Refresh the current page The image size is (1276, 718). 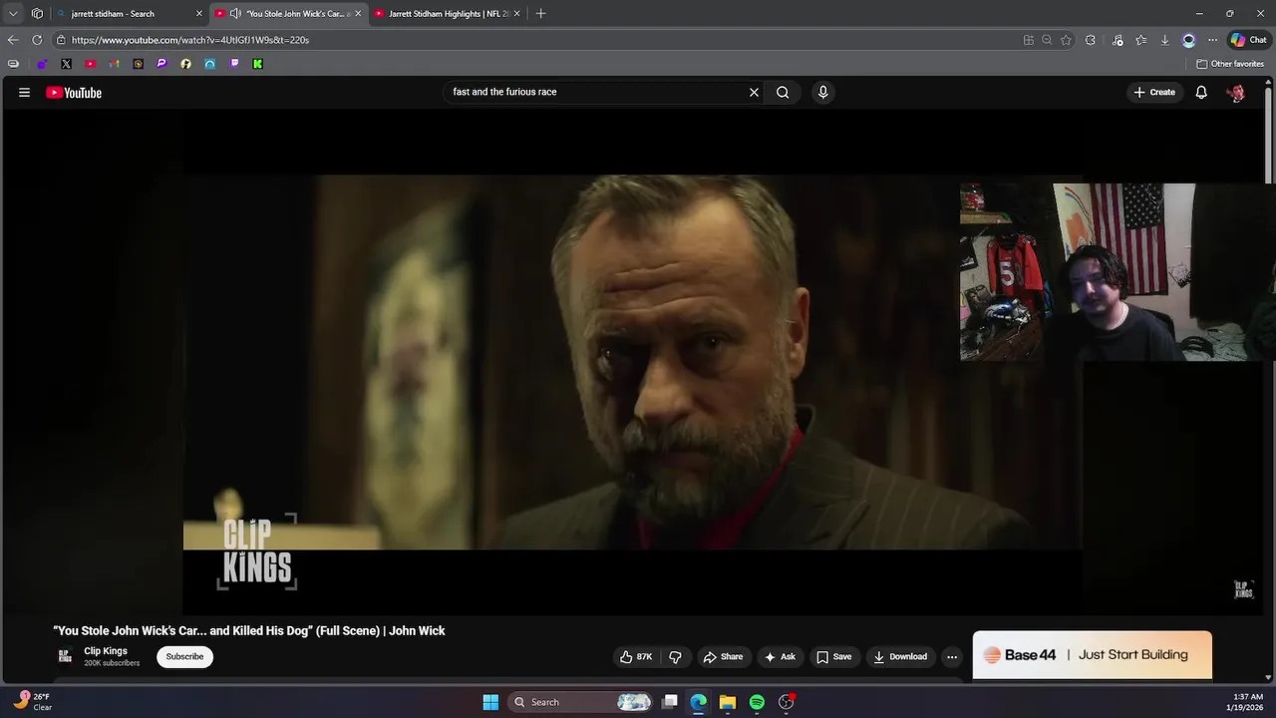coord(37,40)
